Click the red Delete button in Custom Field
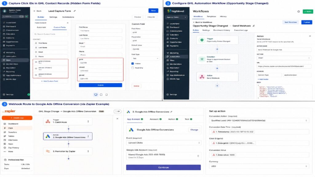 pos(136,86)
